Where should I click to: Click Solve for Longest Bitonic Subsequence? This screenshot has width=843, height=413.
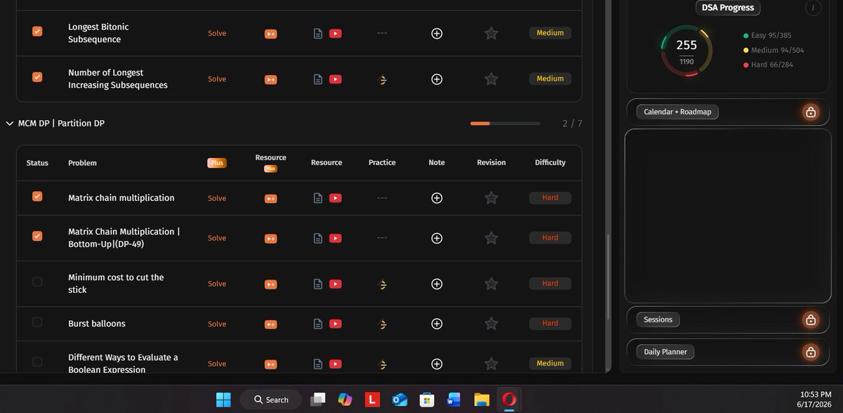click(x=217, y=34)
